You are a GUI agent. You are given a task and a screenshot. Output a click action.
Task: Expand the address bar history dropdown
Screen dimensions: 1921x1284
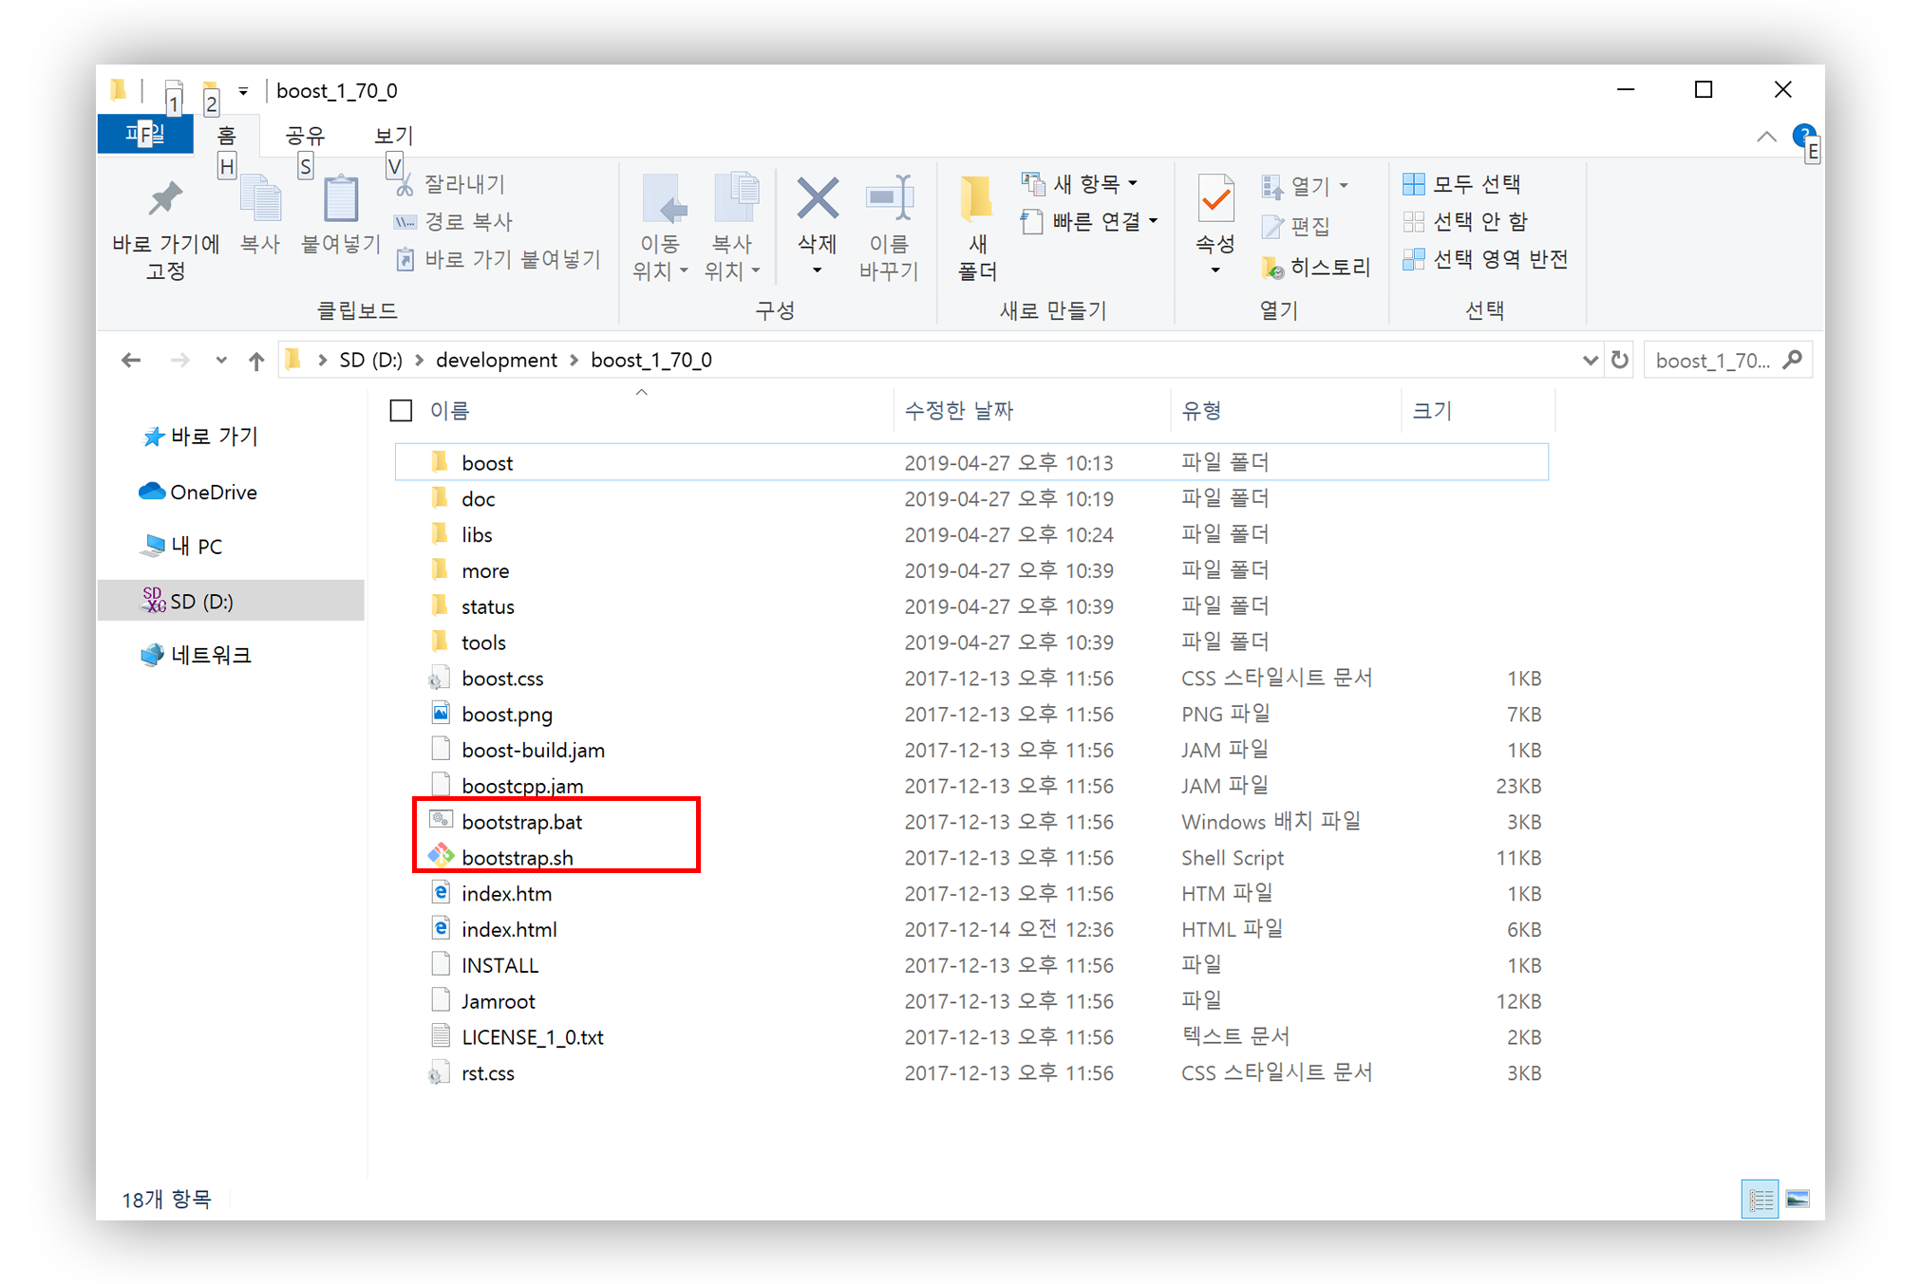(x=1590, y=361)
